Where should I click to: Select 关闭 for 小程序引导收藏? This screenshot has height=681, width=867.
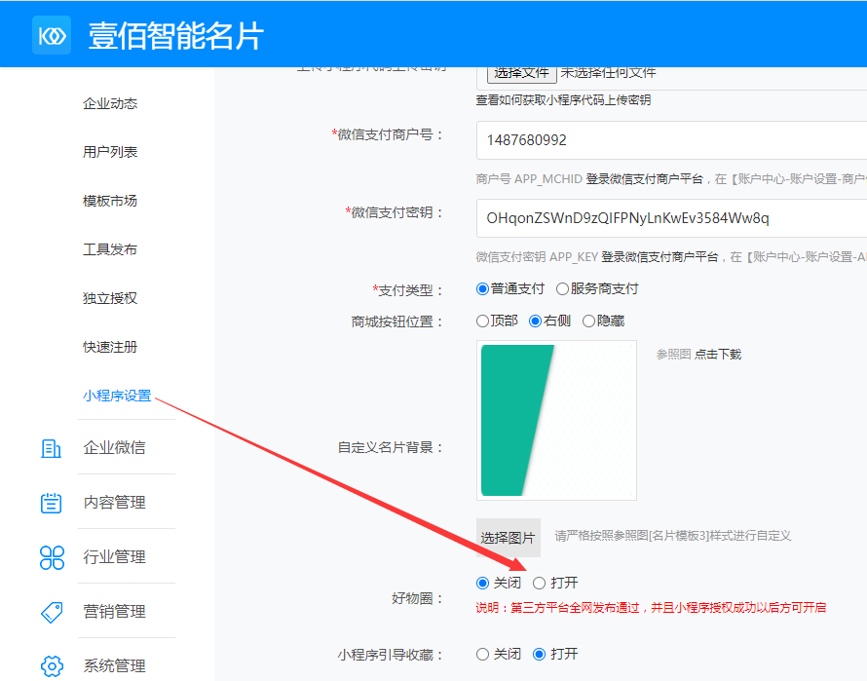pyautogui.click(x=483, y=655)
